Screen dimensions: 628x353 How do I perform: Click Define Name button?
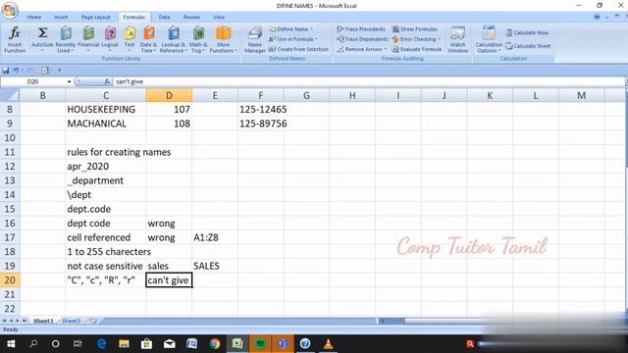point(290,29)
